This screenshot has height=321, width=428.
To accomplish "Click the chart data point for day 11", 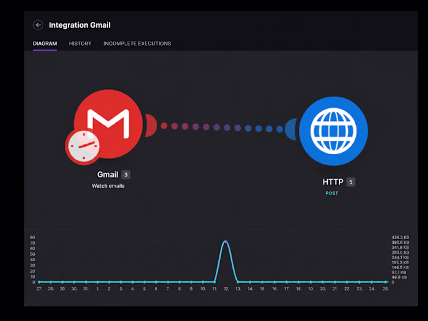I will point(215,282).
